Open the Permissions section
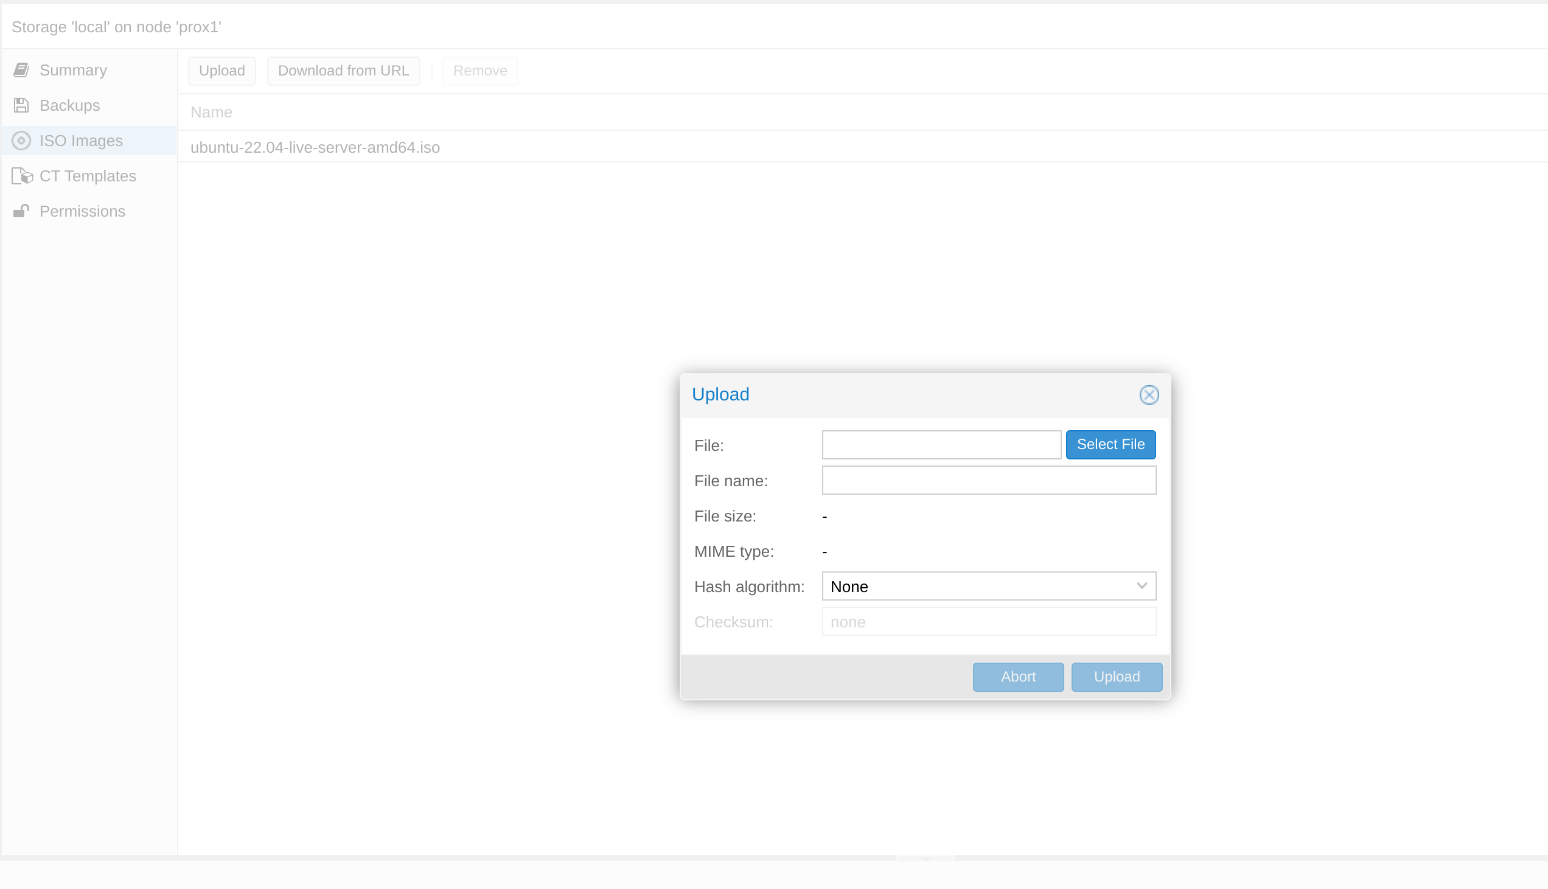The height and width of the screenshot is (889, 1548). coord(82,211)
